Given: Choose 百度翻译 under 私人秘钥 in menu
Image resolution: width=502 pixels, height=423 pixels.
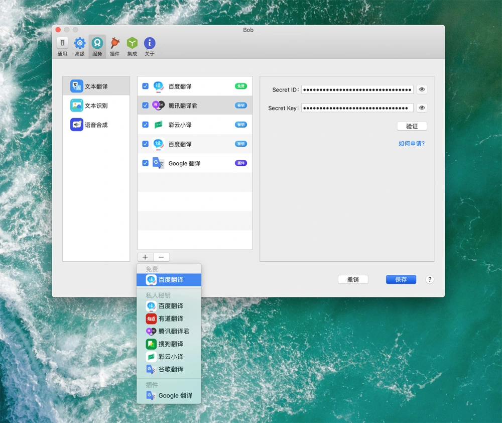Looking at the screenshot, I should pyautogui.click(x=169, y=306).
